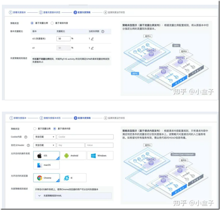Click the help icon next to 自定义Header
The image size is (220, 210).
(x=28, y=145)
